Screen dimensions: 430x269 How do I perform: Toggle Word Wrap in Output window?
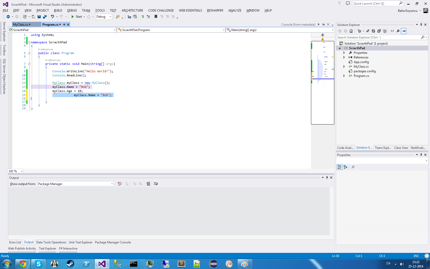[x=156, y=184]
